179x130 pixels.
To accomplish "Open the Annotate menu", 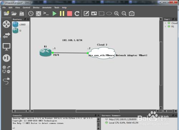I will tap(47, 8).
